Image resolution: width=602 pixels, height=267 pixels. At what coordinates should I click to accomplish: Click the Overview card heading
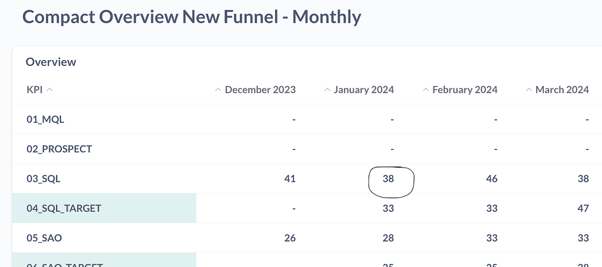51,62
